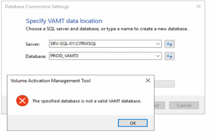This screenshot has width=217, height=140.
Task: Click the Server field SRV-SQL-01\CITRIXSQL
Action: point(105,44)
